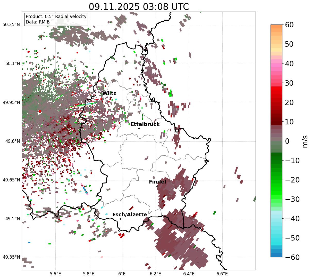Viewport: 311px width, 279px height.
Task: Click the Findel location label
Action: [157, 182]
